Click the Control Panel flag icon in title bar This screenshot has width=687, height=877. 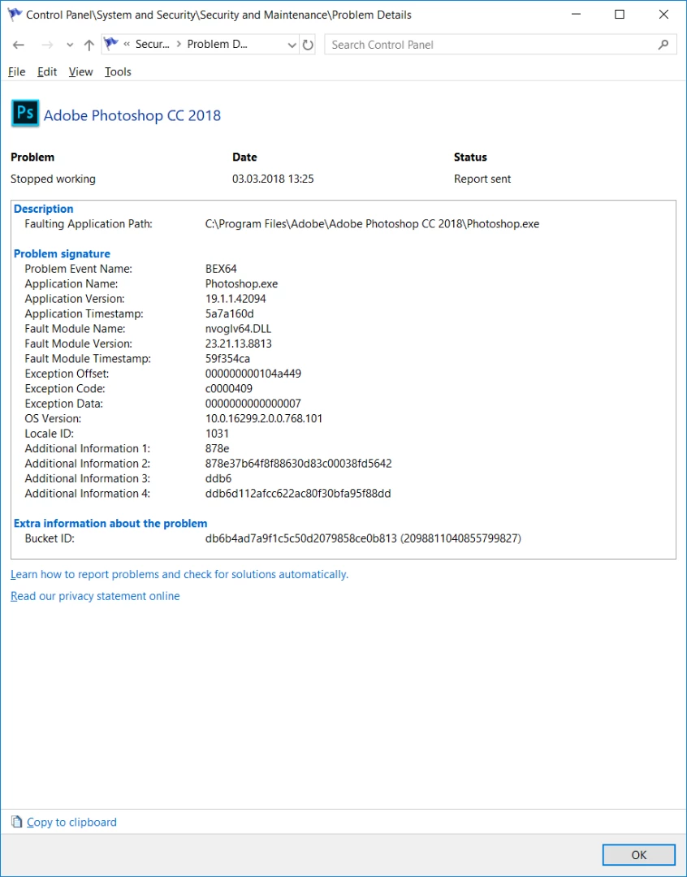15,15
